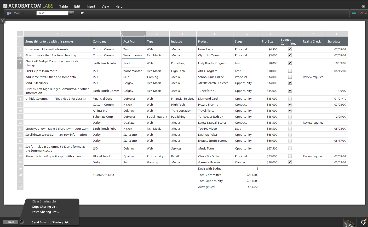The height and width of the screenshot is (227, 368).
Task: Click the Column formatting icon in the toolbar
Action: coord(9,13)
